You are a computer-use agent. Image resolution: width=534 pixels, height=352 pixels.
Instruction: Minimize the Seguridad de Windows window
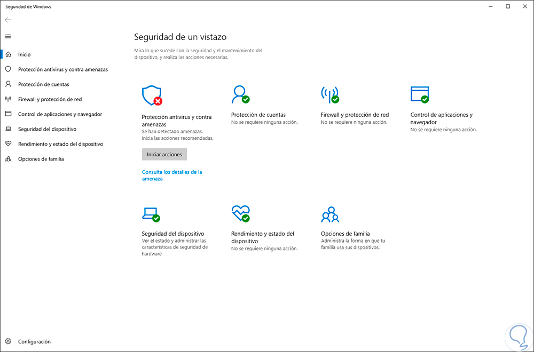(491, 6)
